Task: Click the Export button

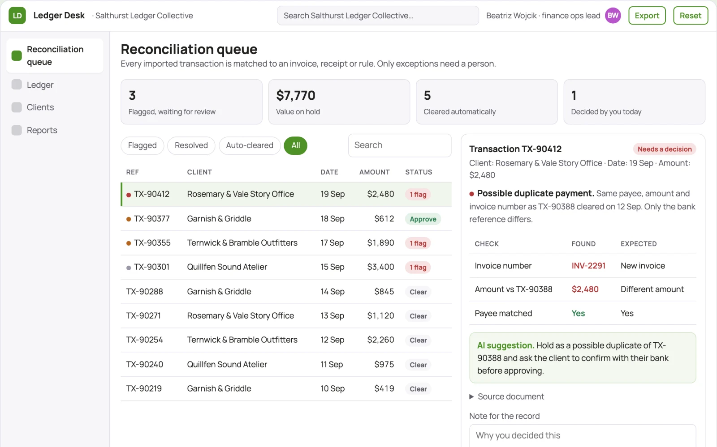Action: pyautogui.click(x=647, y=16)
